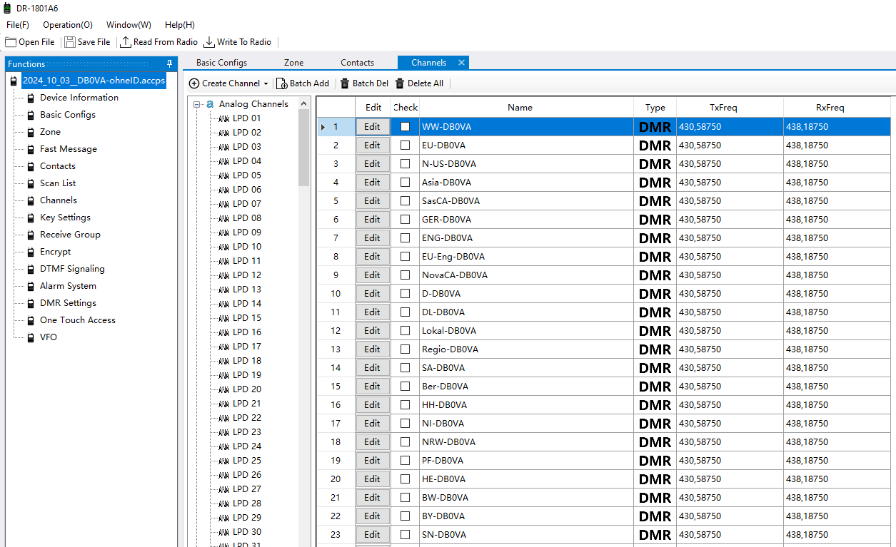Click the pin icon on Functions panel

tap(169, 63)
